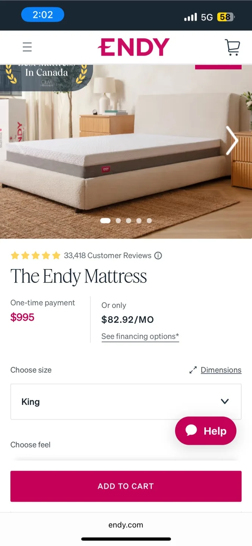The image size is (252, 546).
Task: Tap the 2:02 time pill in status bar
Action: coord(42,14)
